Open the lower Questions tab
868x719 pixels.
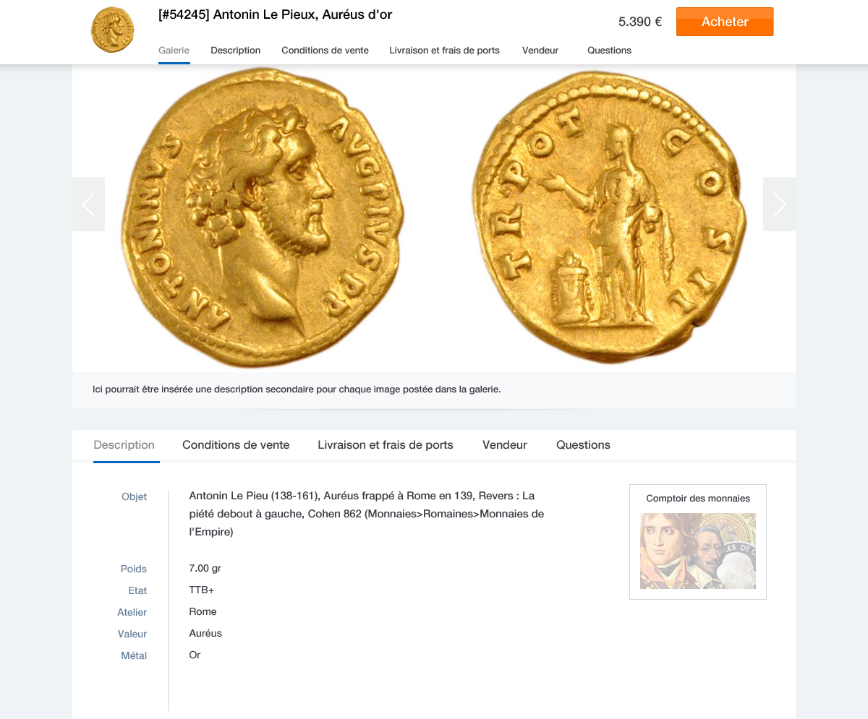[584, 445]
